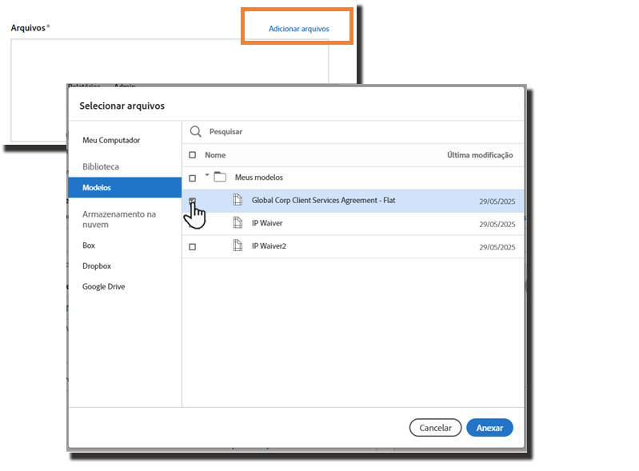
Task: Collapse the Meus modelos folder arrow
Action: coord(207,175)
